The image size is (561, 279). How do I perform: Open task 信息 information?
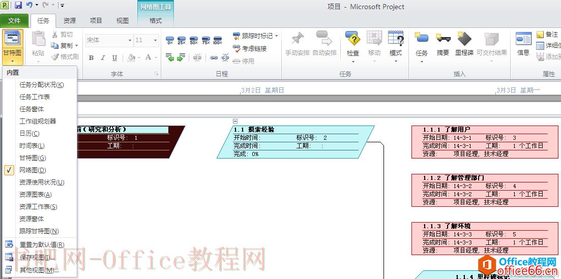[x=523, y=43]
